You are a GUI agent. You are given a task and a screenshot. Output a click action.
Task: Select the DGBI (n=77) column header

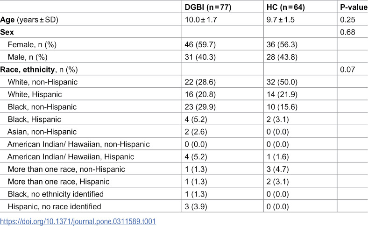(208, 7)
